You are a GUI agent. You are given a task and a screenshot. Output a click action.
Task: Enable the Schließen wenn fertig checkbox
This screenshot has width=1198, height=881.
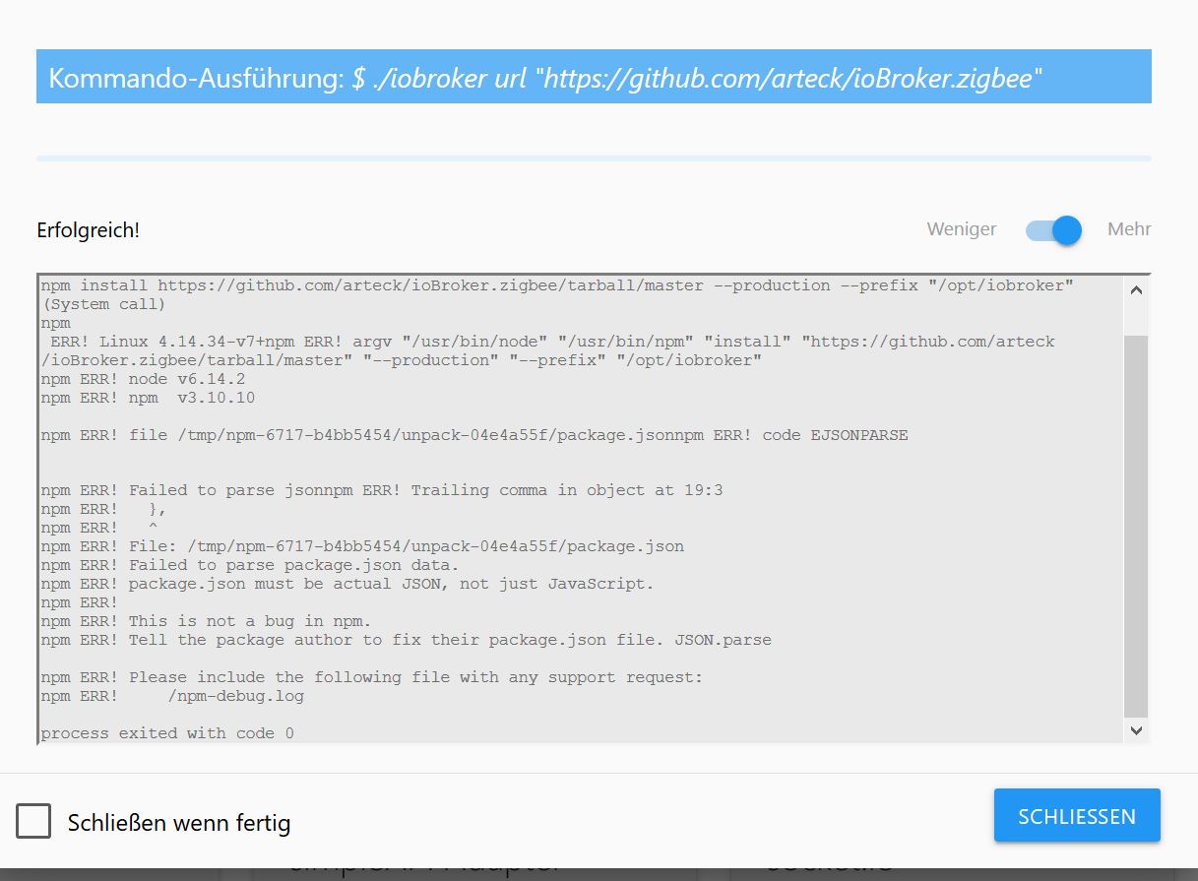[33, 822]
